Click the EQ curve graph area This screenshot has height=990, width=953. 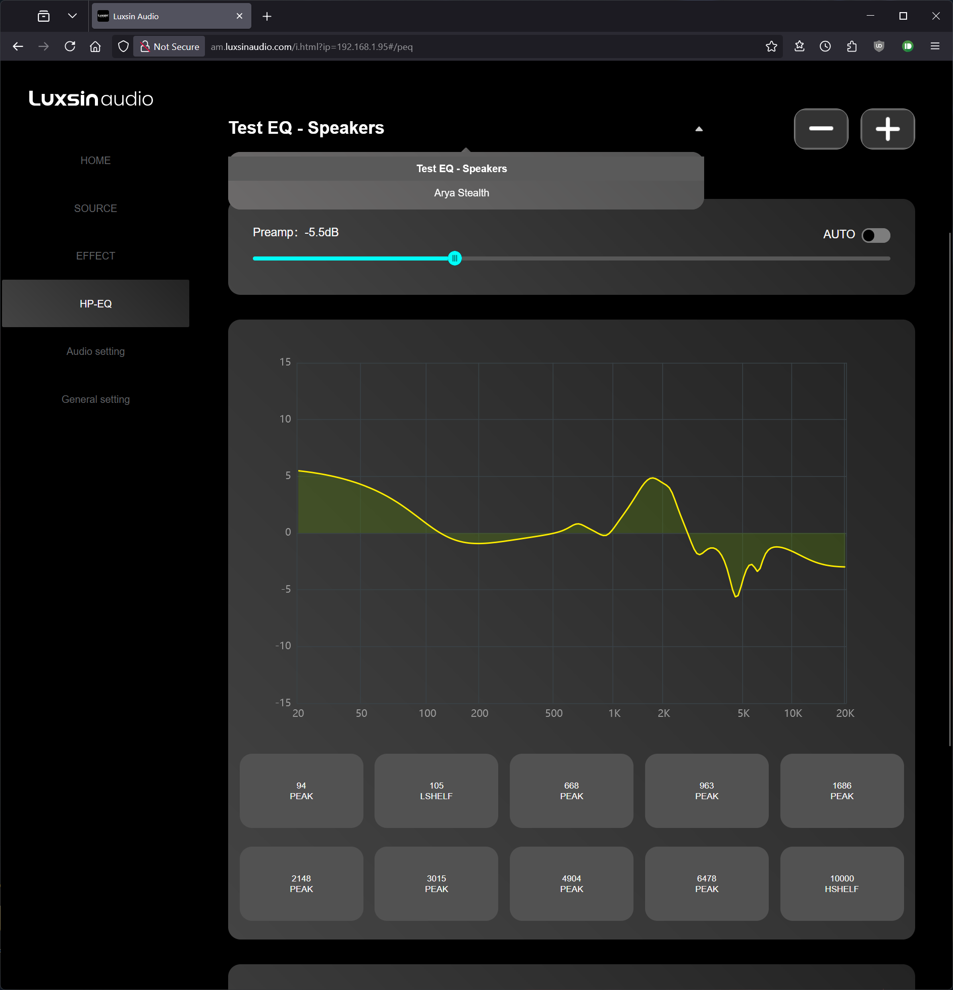[571, 533]
